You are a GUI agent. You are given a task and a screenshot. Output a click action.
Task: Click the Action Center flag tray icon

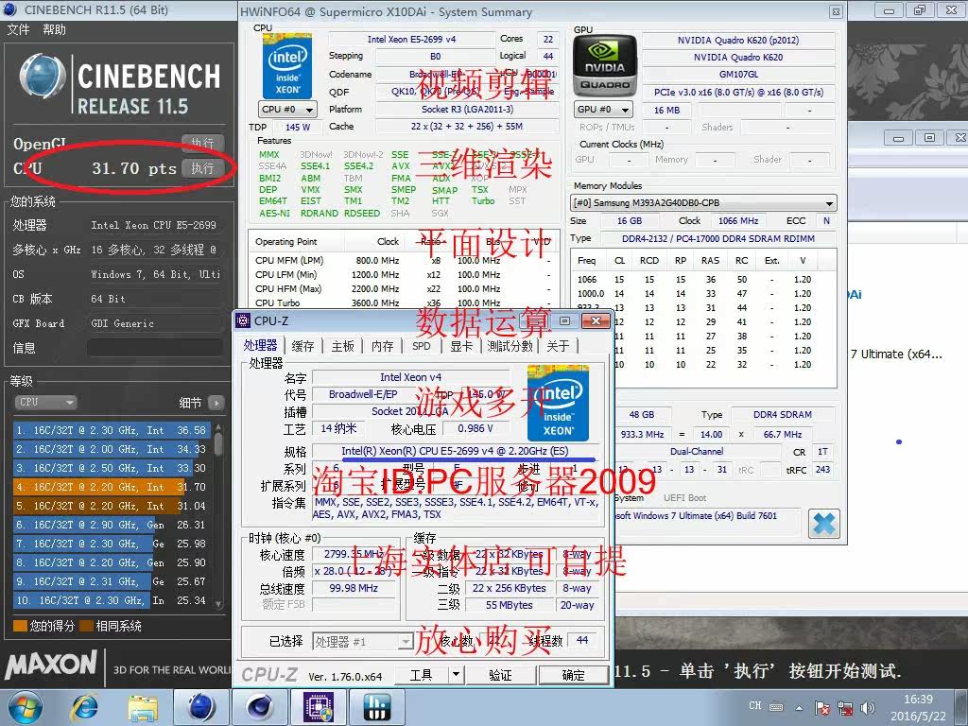tap(821, 708)
